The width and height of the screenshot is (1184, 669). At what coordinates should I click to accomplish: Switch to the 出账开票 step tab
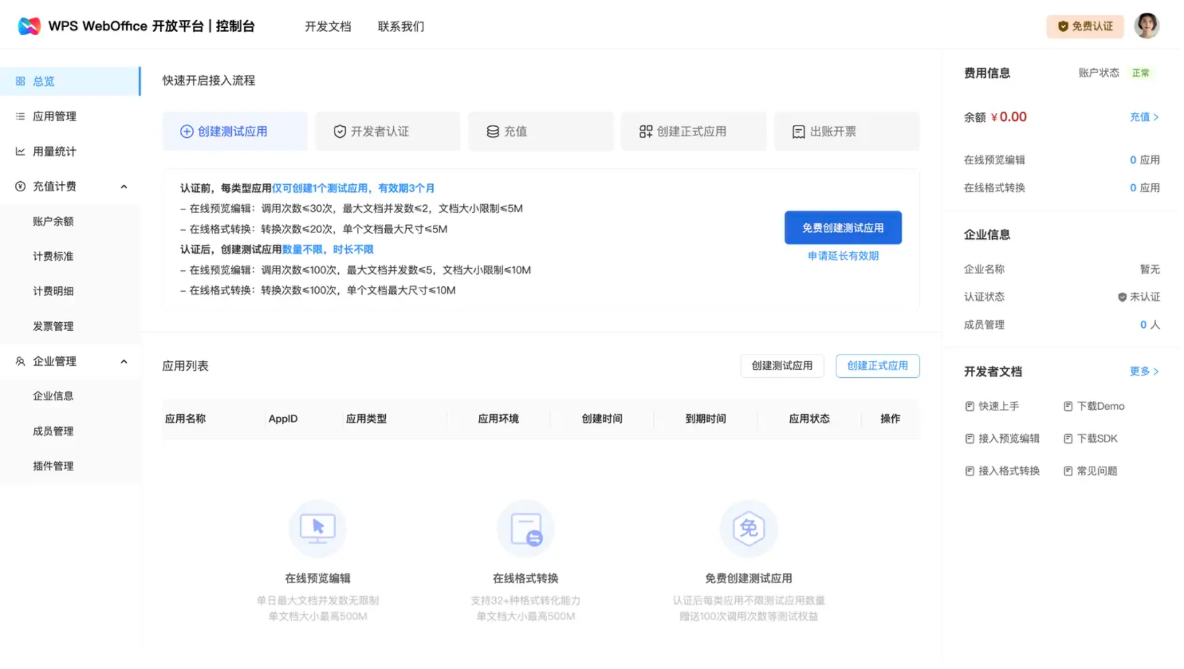(846, 131)
